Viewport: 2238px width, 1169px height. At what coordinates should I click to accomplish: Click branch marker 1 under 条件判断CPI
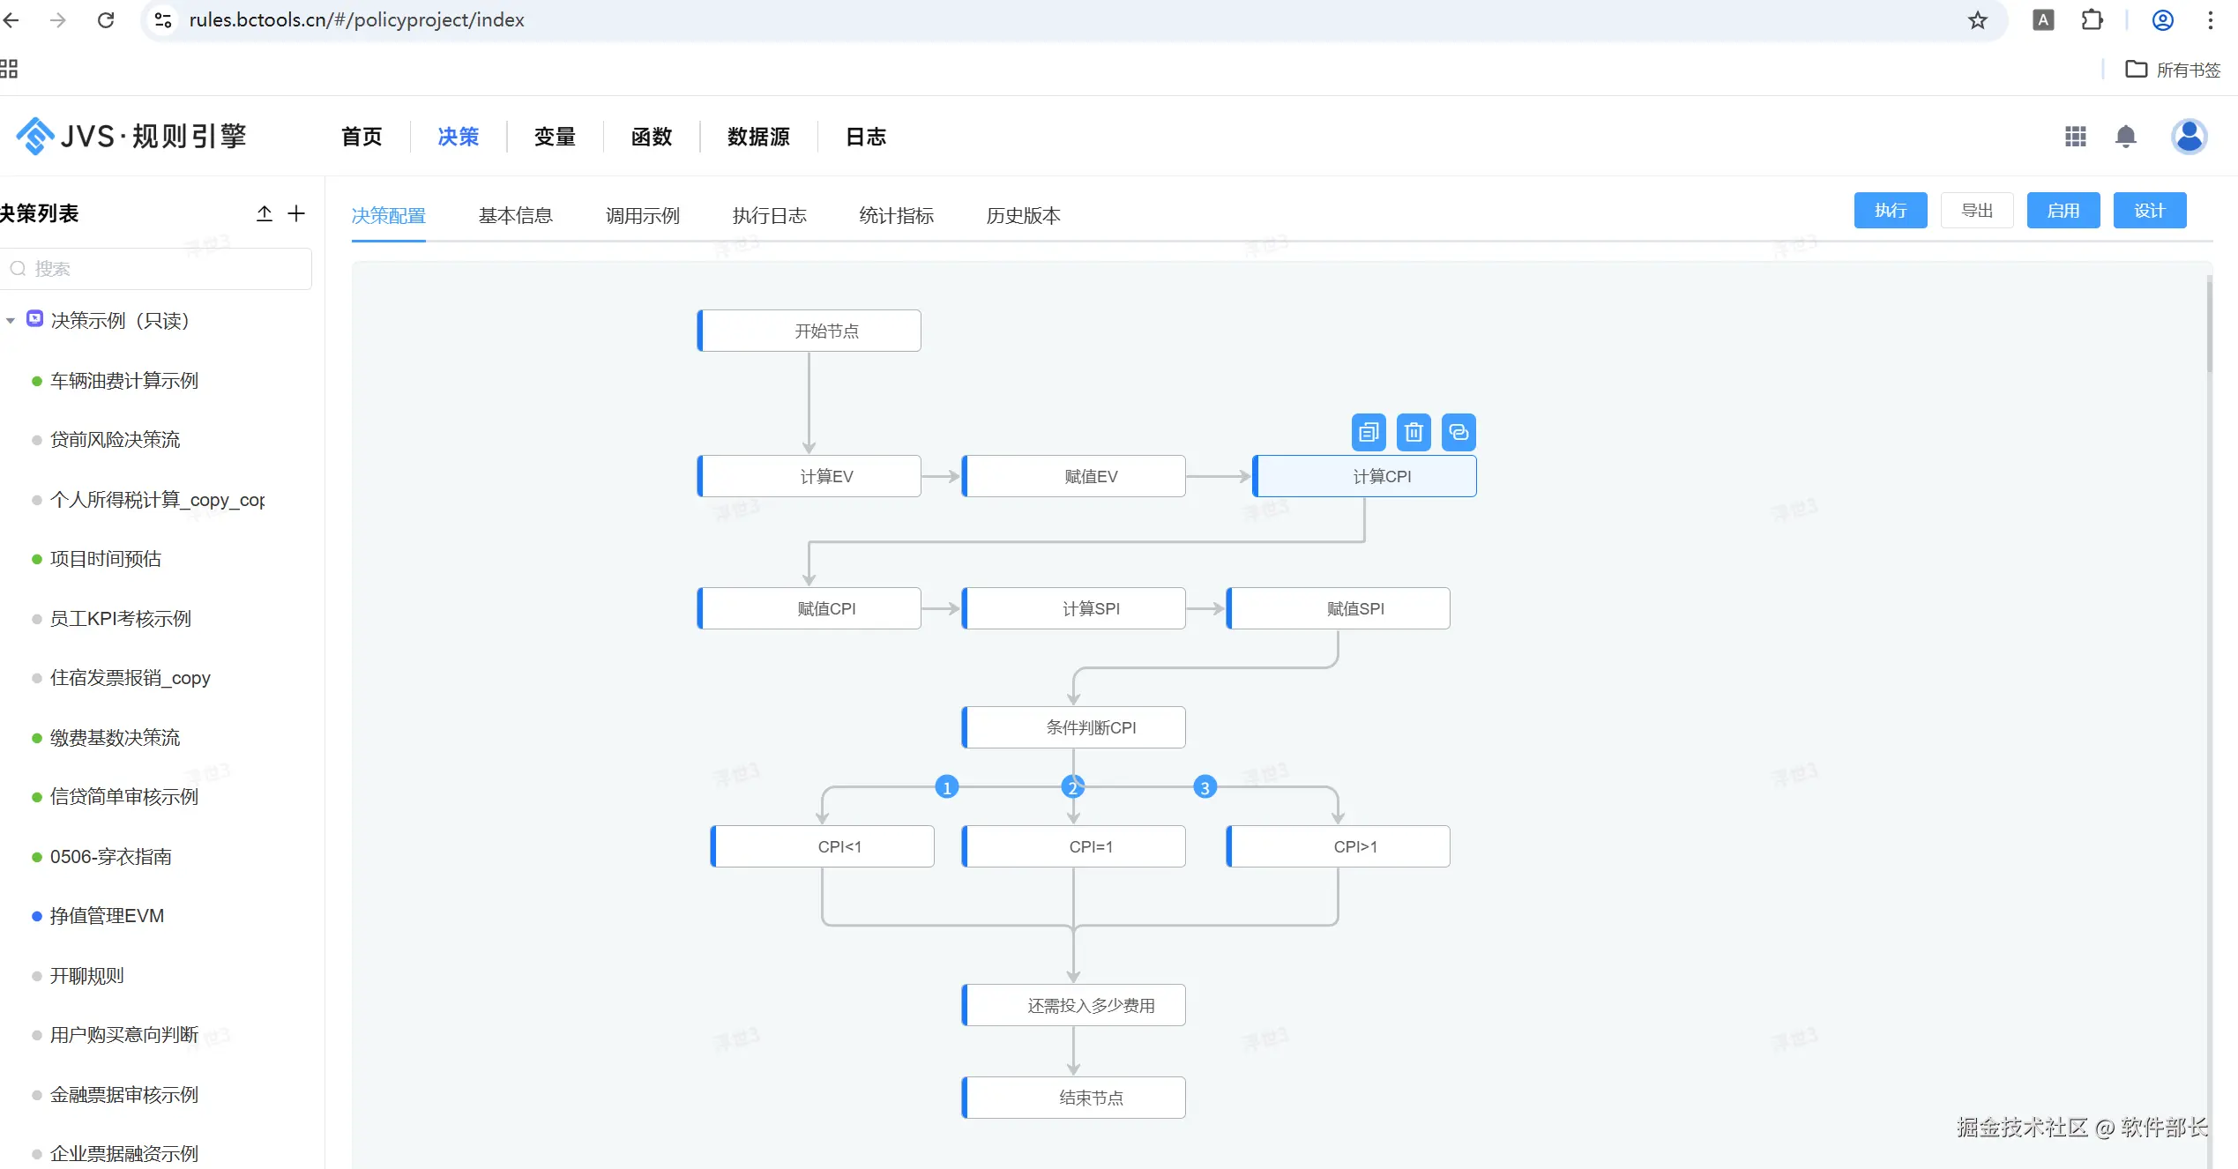(946, 787)
